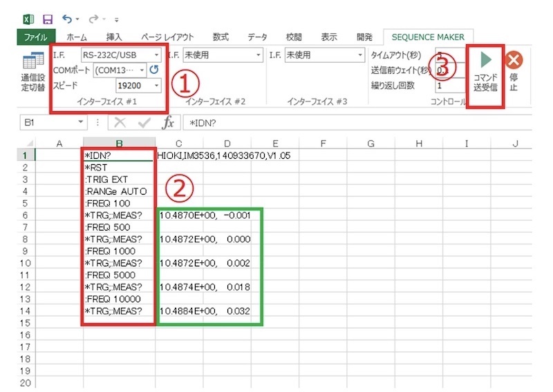The image size is (553, 392).
Task: Open the undo history dropdown arrow
Action: 77,19
